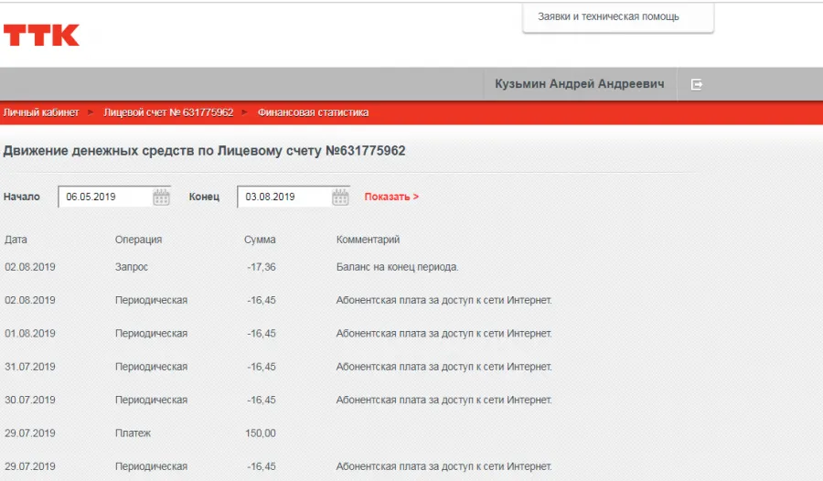Open Заявки и техническая помощь menu item
Viewport: 823px width, 481px height.
tap(608, 16)
